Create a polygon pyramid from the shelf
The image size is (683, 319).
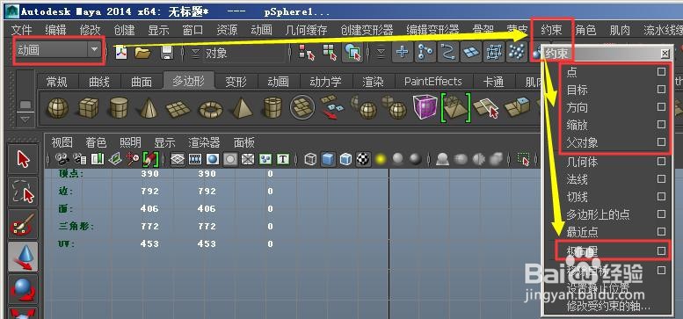pos(243,108)
